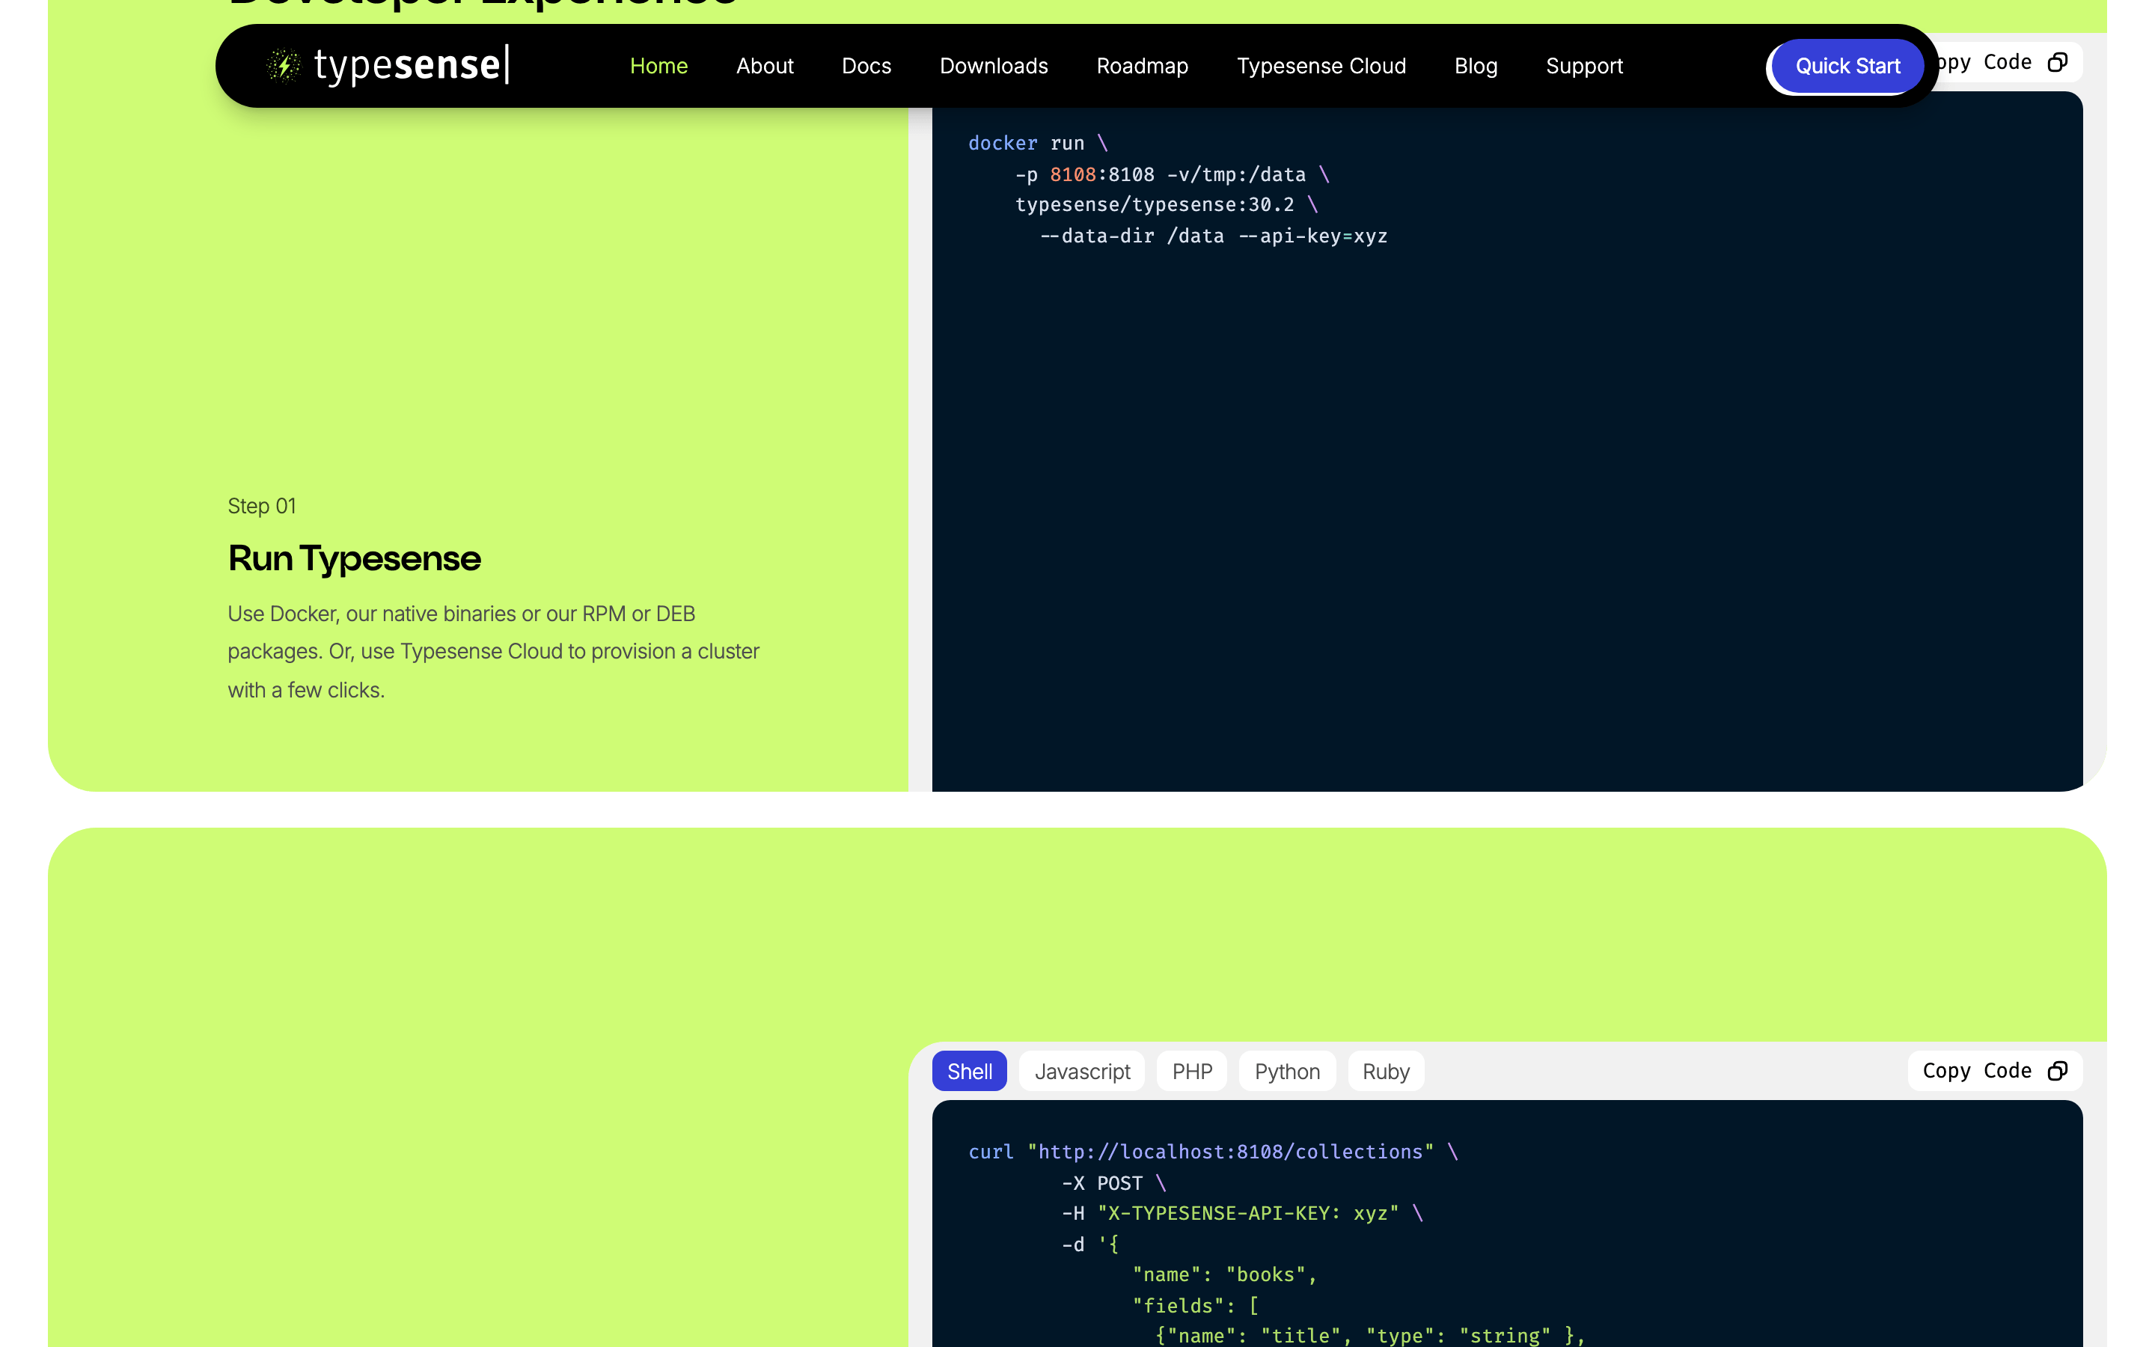
Task: Open Docs from navigation bar
Action: [866, 66]
